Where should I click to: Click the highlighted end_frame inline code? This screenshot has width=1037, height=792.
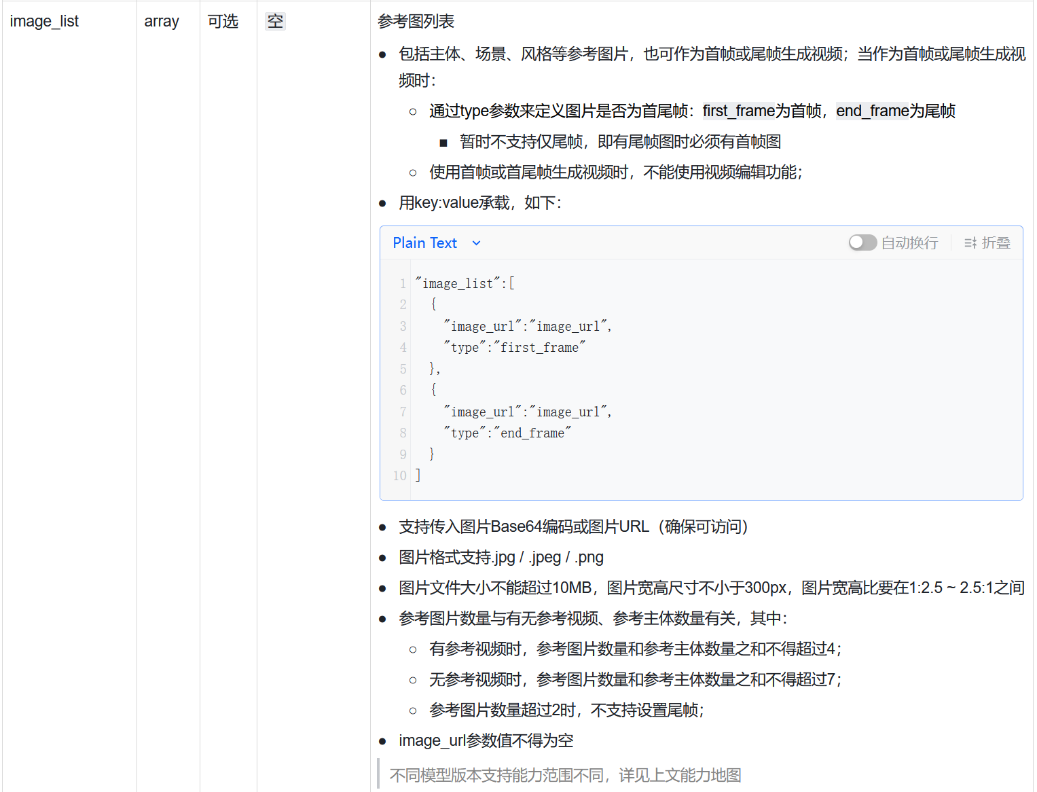tap(872, 111)
